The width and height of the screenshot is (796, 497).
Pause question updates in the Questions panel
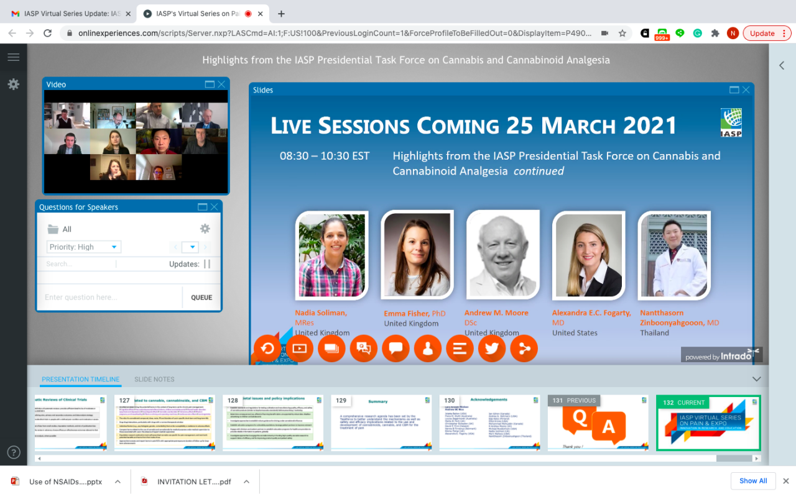[x=207, y=264]
